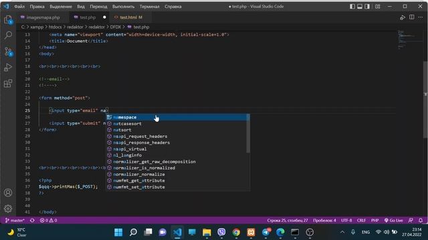Viewport: 428px width, 240px height.
Task: Open the Файл menu
Action: point(19,6)
